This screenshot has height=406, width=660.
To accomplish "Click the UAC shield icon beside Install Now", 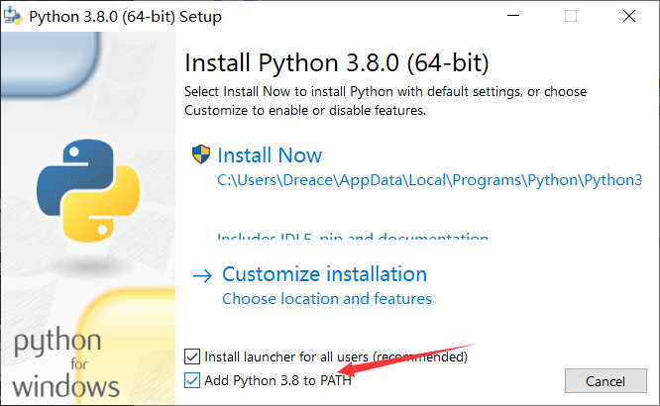I will pos(201,154).
